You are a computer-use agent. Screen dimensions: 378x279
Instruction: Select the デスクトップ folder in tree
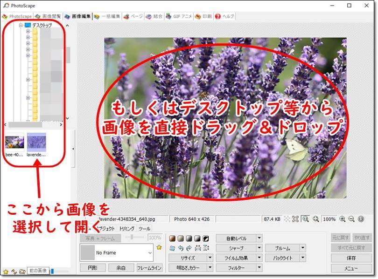(42, 25)
